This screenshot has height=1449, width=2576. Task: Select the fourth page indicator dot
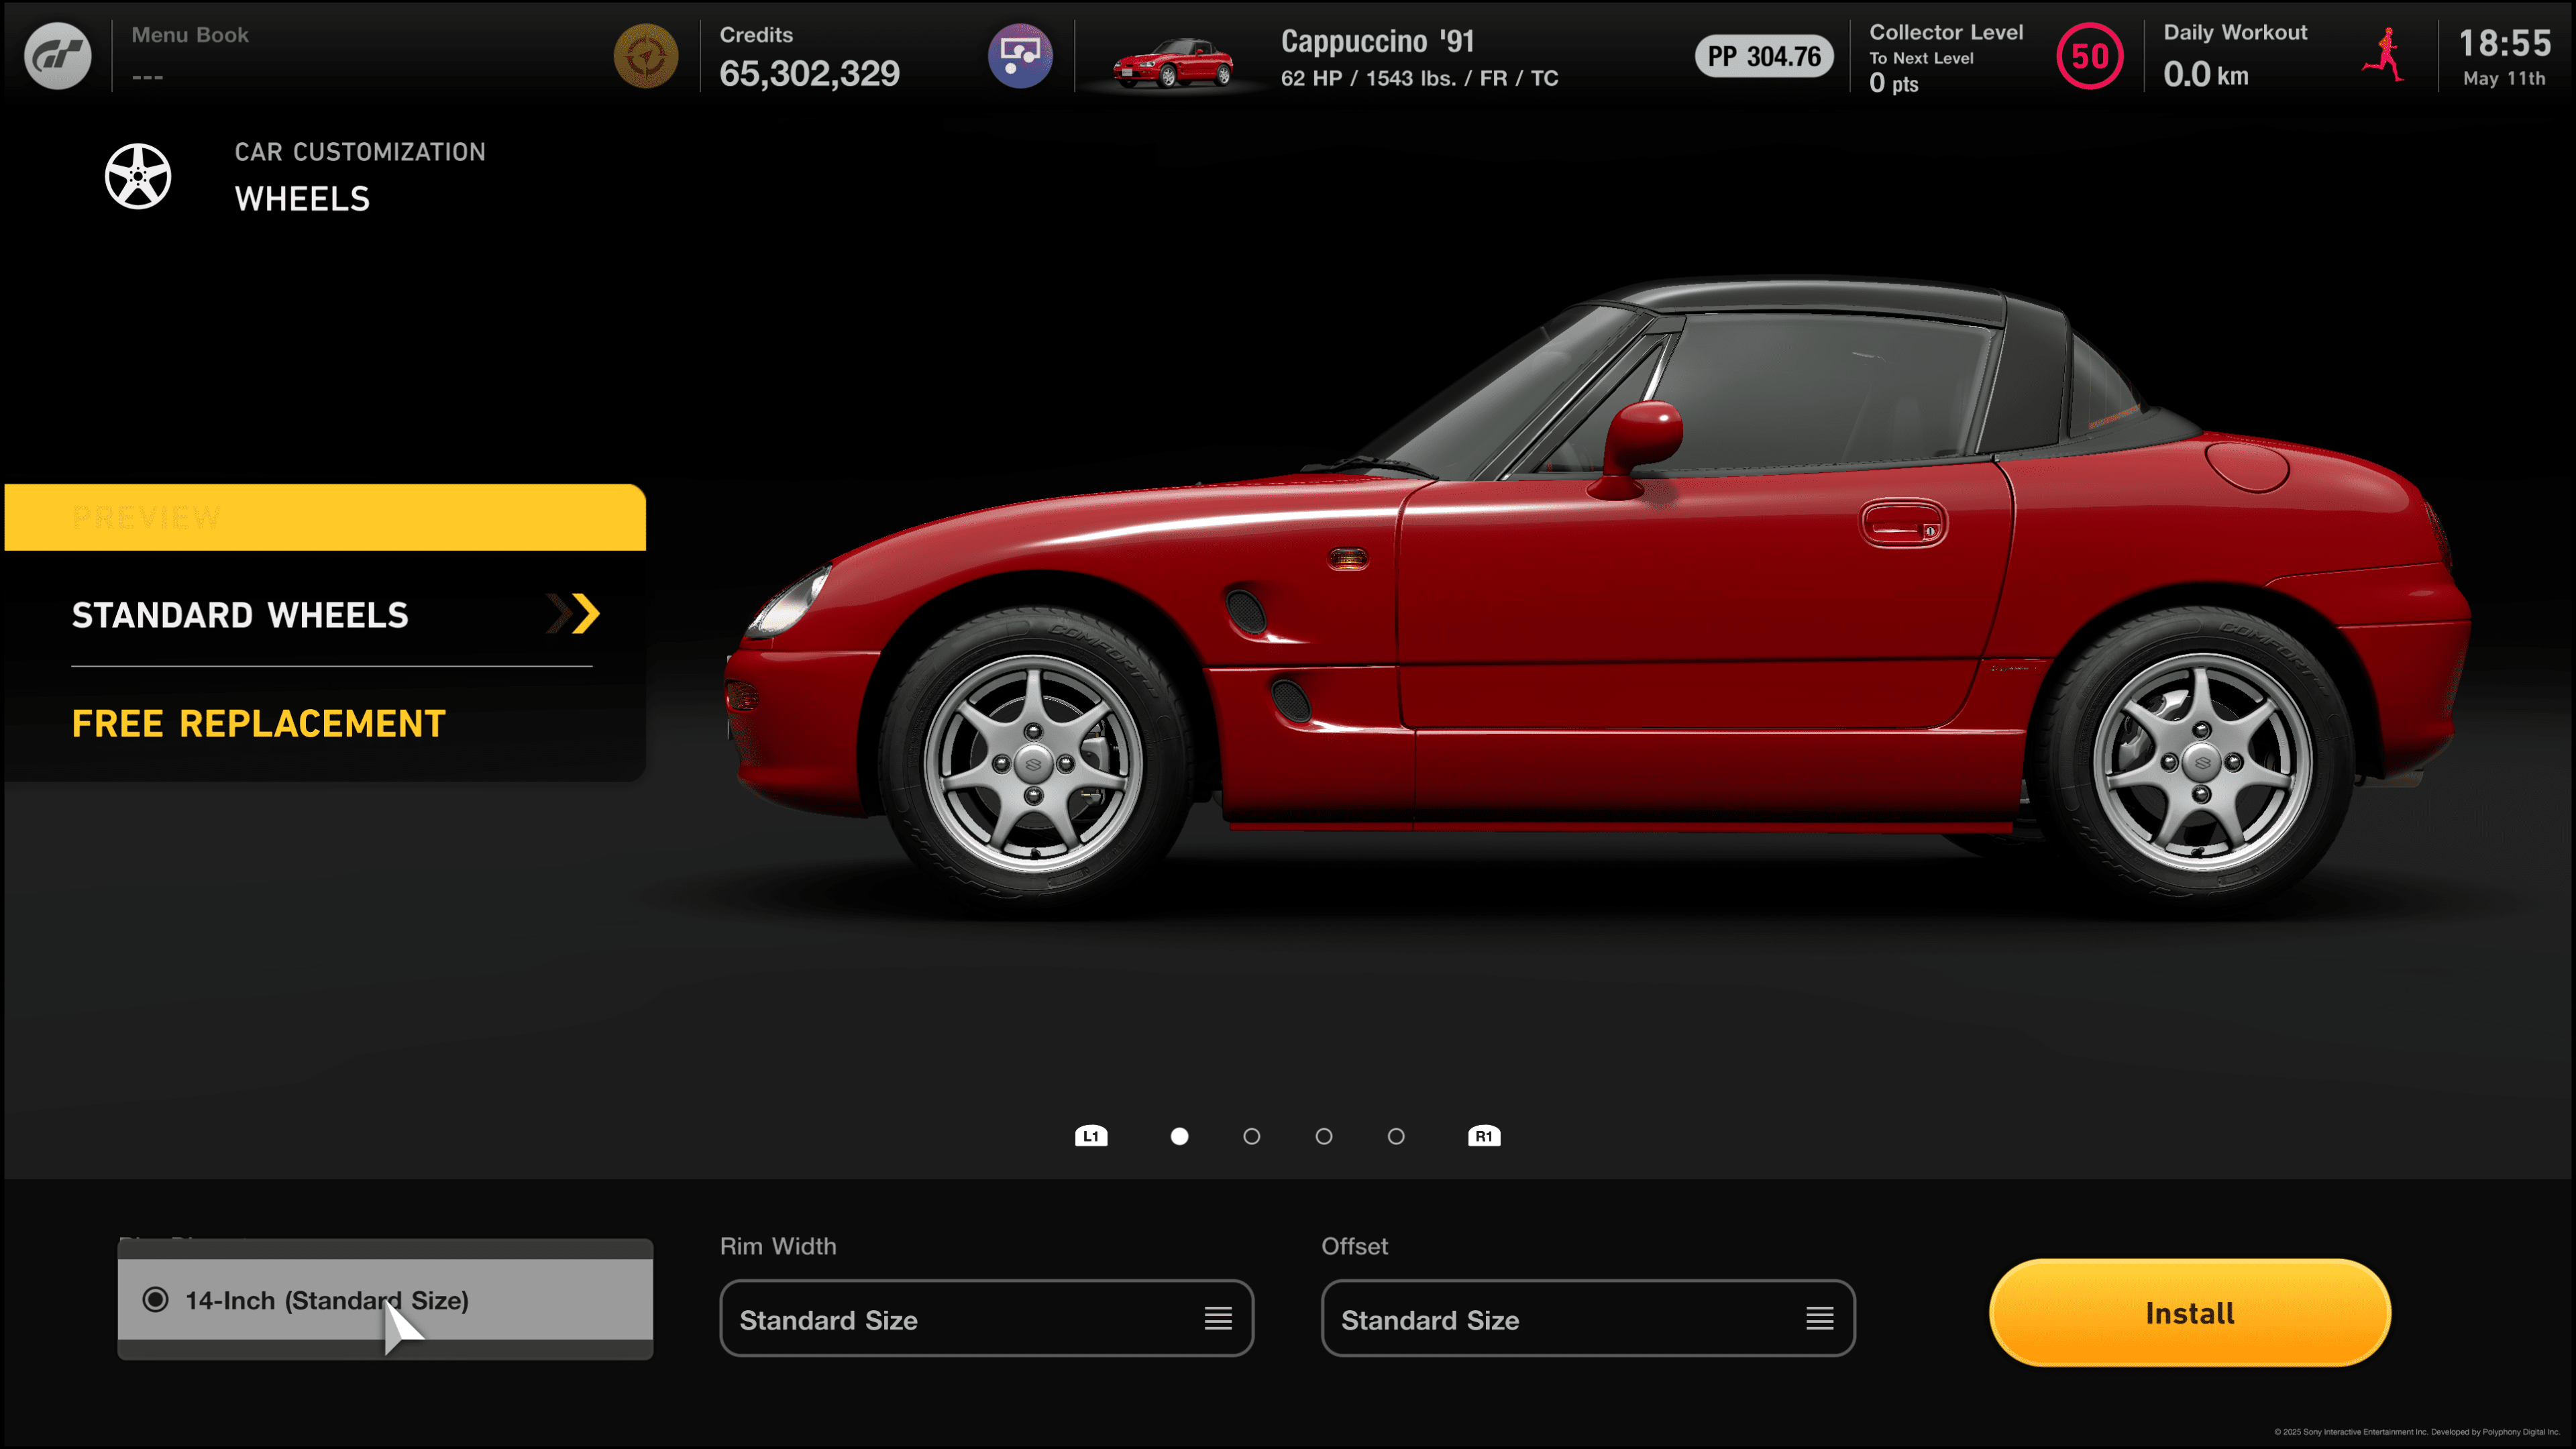click(x=1396, y=1136)
